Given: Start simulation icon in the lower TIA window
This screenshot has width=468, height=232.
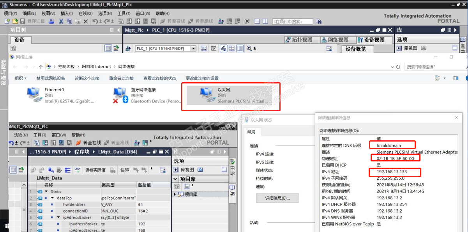Looking at the screenshot, I should (x=62, y=143).
